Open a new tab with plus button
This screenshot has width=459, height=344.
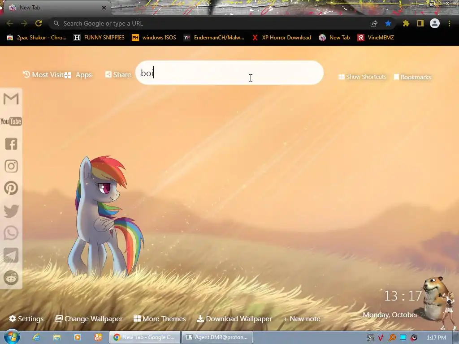pyautogui.click(x=121, y=8)
